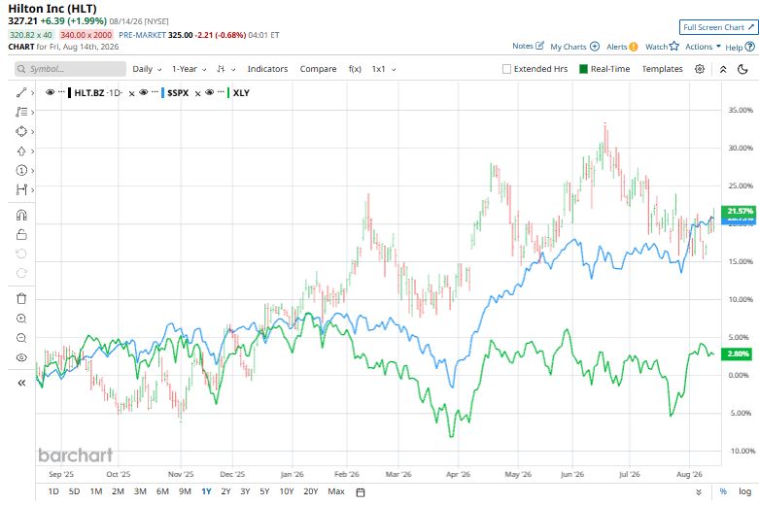Select the 3M time range
Screen dimensions: 759x505
[140, 491]
